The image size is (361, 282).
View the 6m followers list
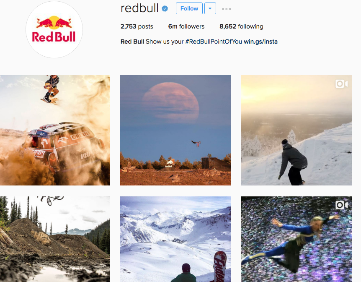click(x=186, y=26)
